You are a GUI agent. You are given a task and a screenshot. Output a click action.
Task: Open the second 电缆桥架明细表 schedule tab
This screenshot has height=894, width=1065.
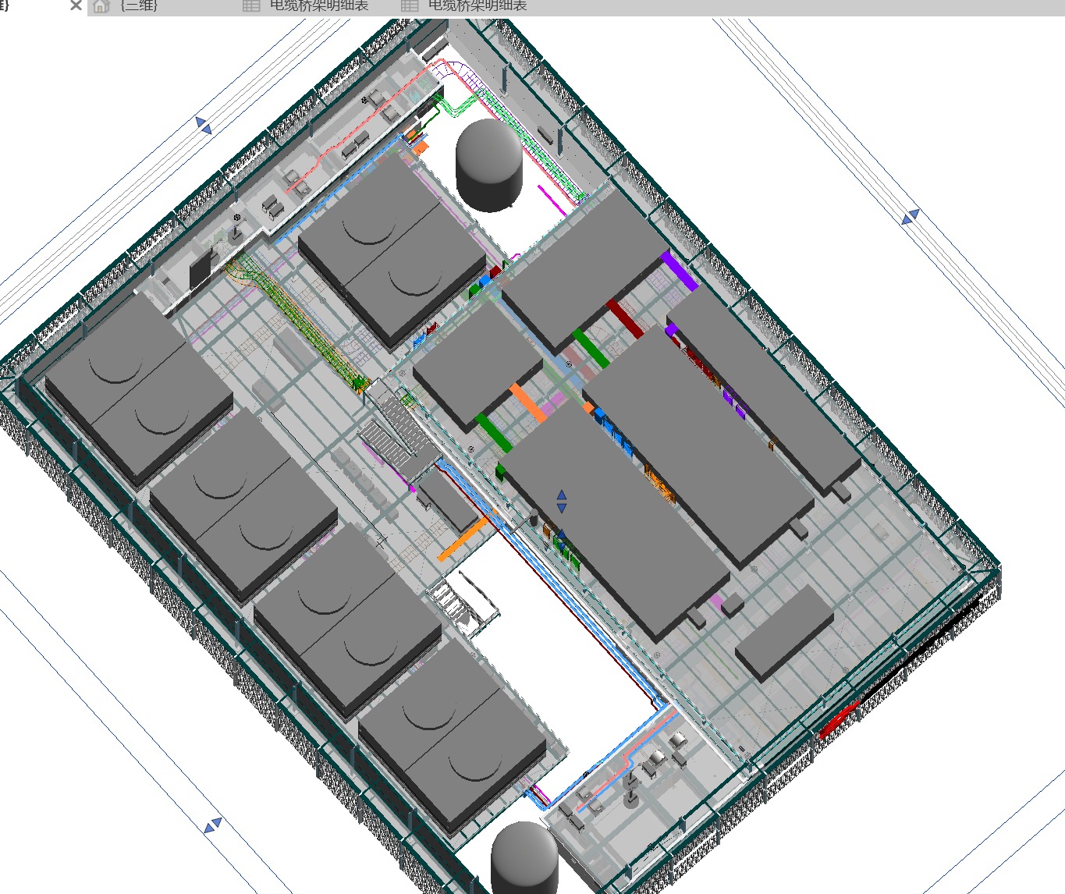click(477, 6)
